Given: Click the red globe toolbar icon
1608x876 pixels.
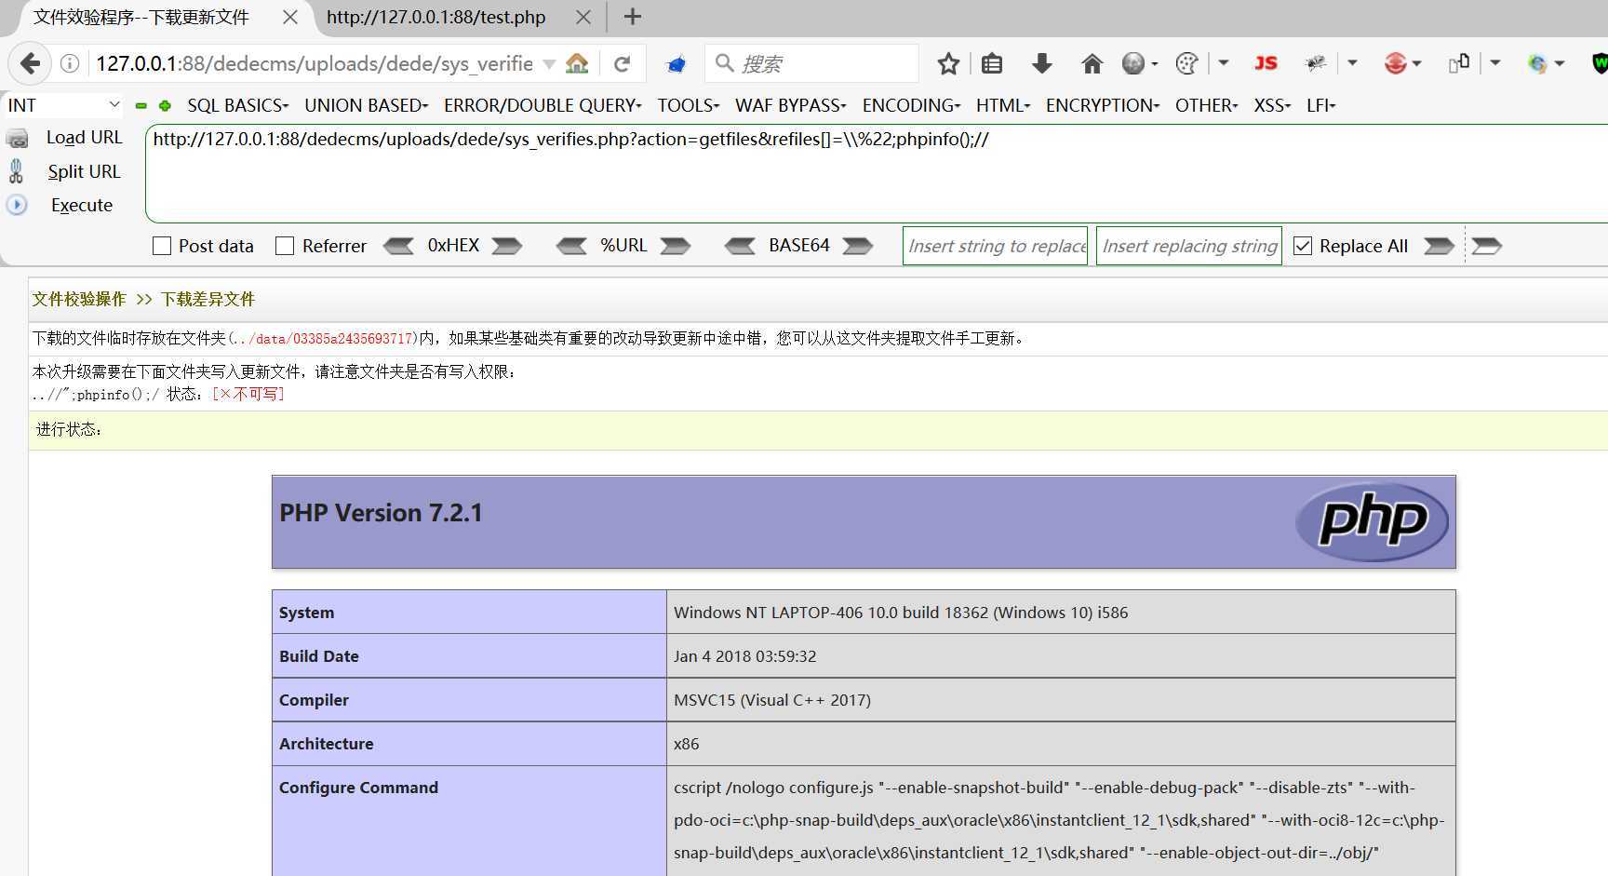Looking at the screenshot, I should click(1395, 63).
